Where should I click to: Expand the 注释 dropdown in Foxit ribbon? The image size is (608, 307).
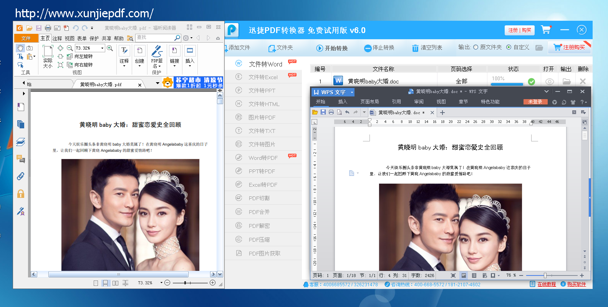pyautogui.click(x=124, y=66)
